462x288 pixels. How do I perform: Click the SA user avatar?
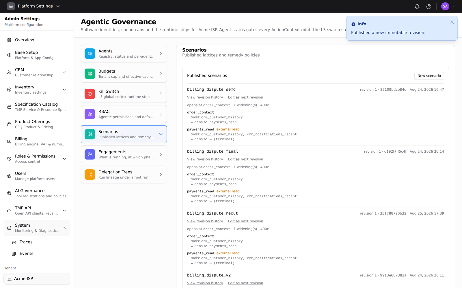click(445, 6)
